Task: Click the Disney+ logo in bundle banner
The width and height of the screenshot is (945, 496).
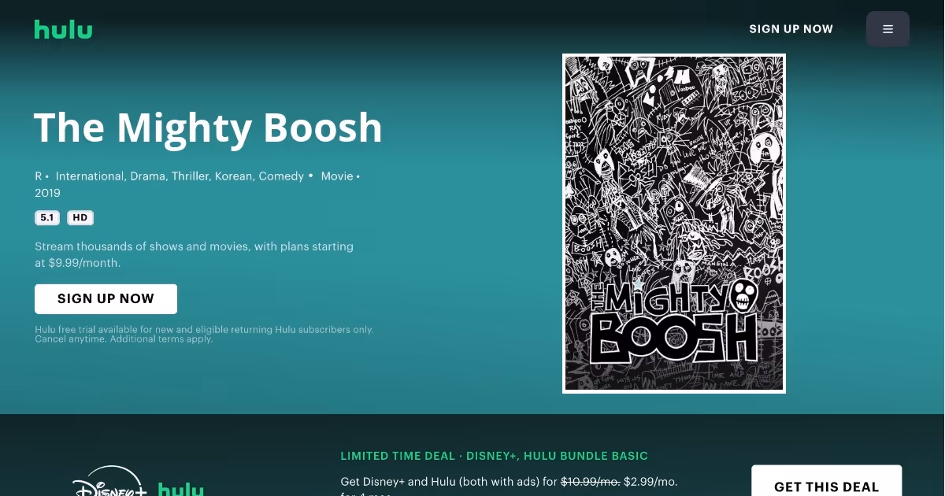Action: click(x=109, y=482)
